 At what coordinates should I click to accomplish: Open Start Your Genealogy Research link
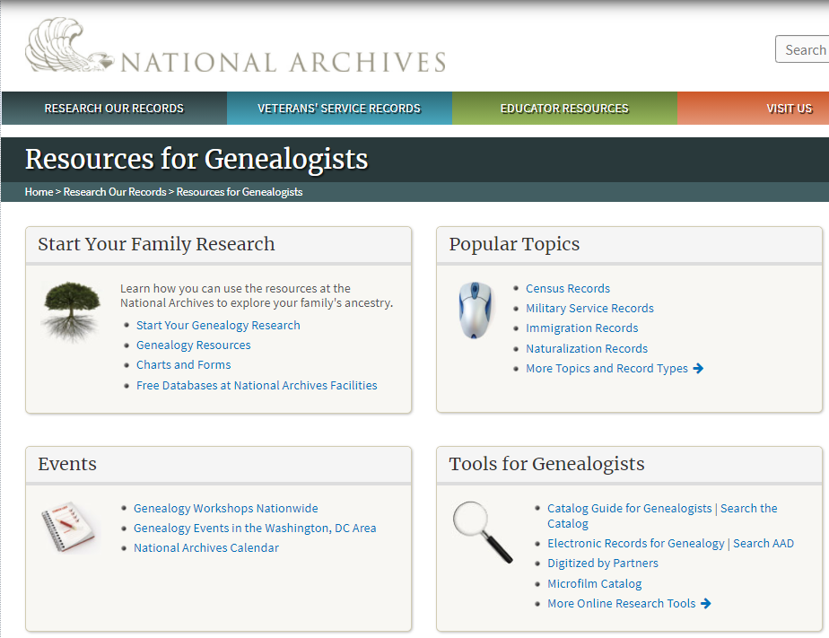tap(218, 326)
